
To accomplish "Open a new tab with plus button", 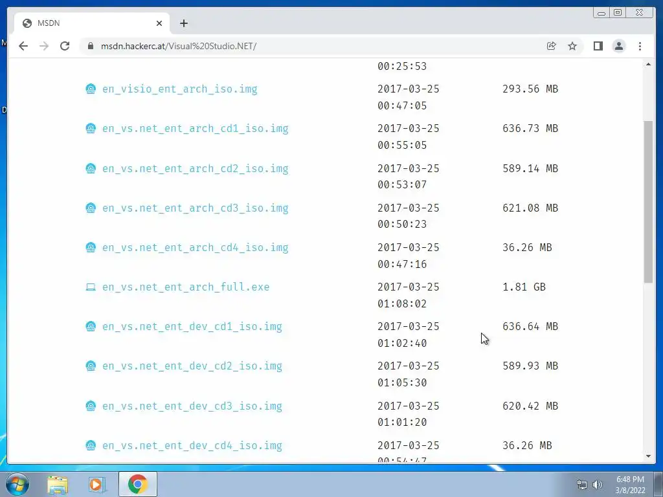I will 183,23.
